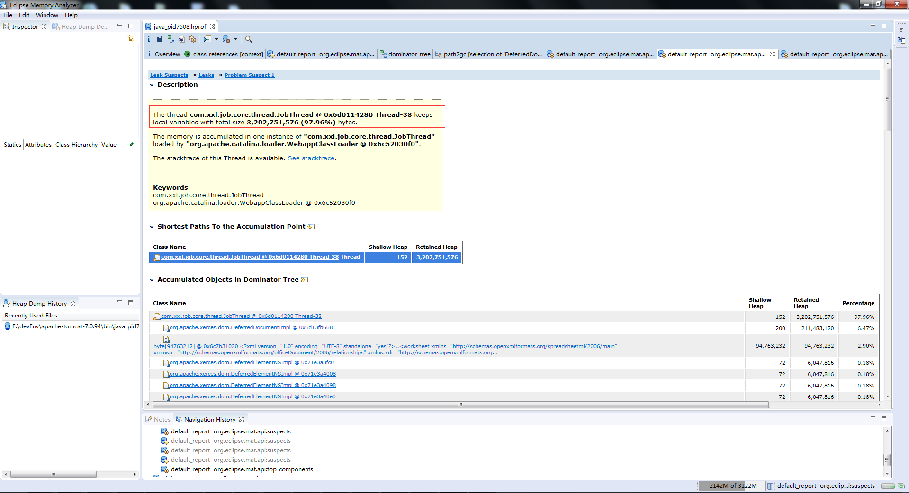Select the java_pid7508 file in Recently Used Files

71,326
